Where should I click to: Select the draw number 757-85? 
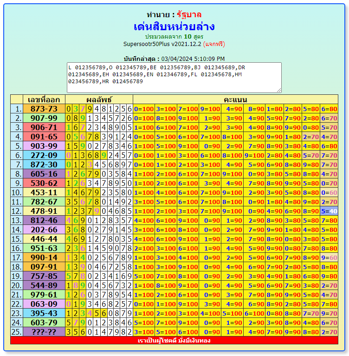[44, 277]
